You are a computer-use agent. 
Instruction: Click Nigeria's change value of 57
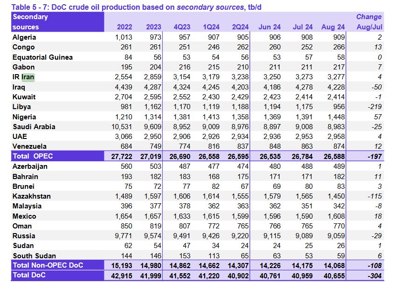(377, 117)
